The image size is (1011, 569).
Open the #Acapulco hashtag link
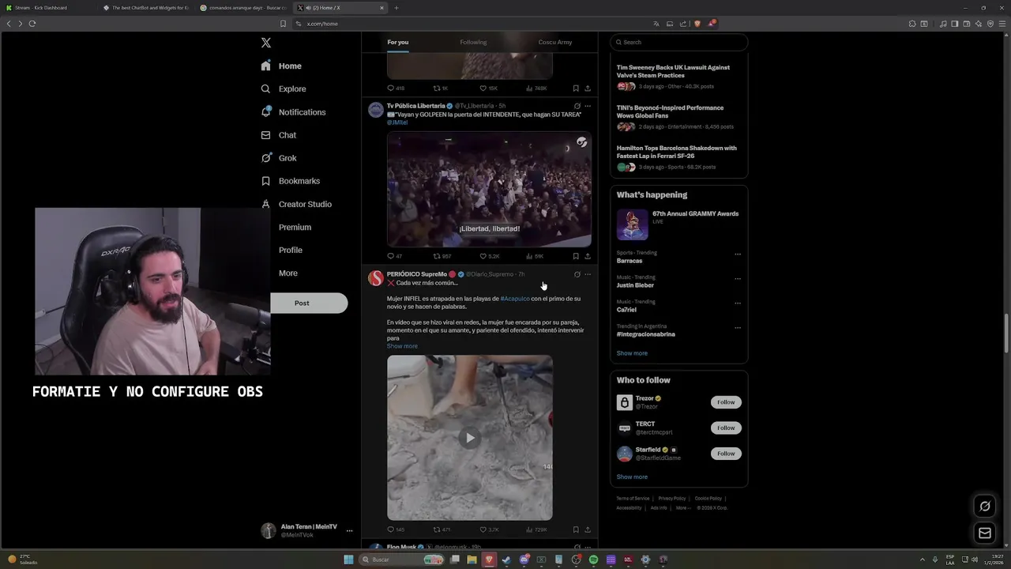pos(515,299)
